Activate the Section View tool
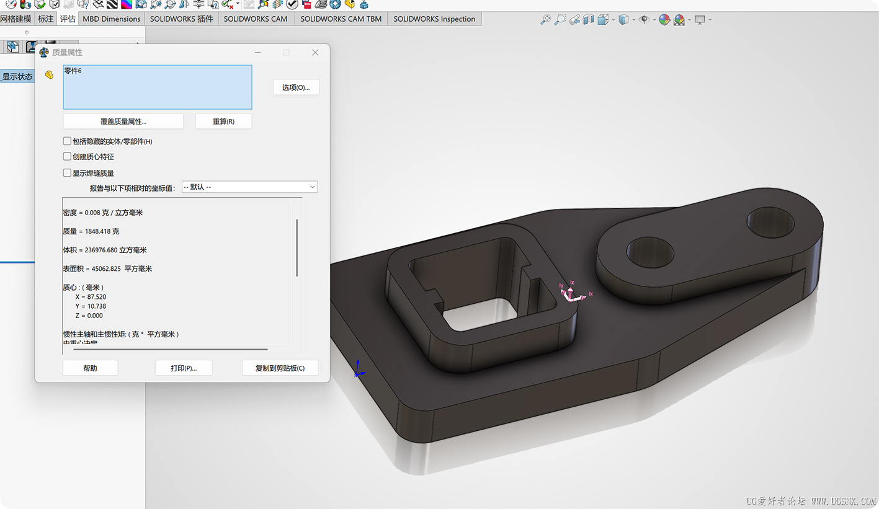This screenshot has width=879, height=509. coord(589,20)
